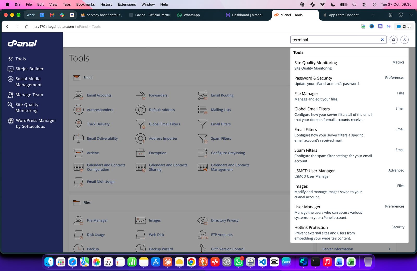417x271 pixels.
Task: Open a new browser tab
Action: 373,15
